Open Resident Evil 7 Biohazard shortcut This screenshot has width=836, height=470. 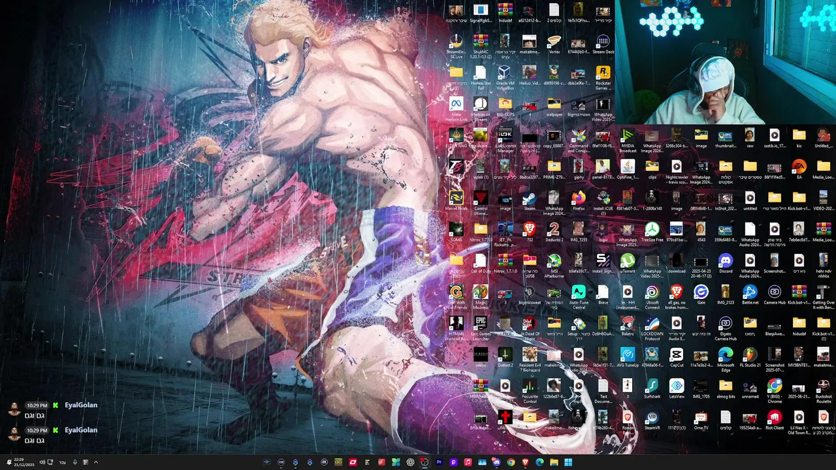click(x=530, y=359)
